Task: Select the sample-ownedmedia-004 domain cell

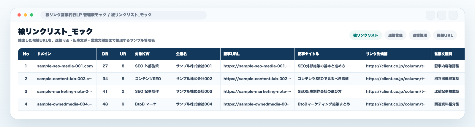Action: [x=65, y=104]
